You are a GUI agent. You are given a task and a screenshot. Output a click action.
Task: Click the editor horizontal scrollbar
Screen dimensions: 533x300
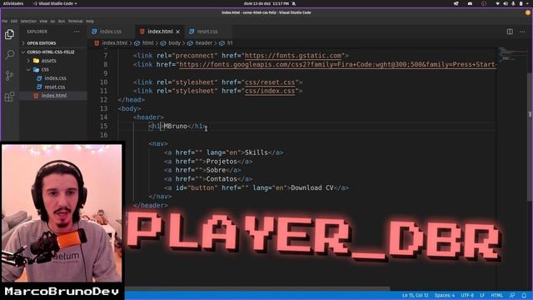tap(257, 288)
